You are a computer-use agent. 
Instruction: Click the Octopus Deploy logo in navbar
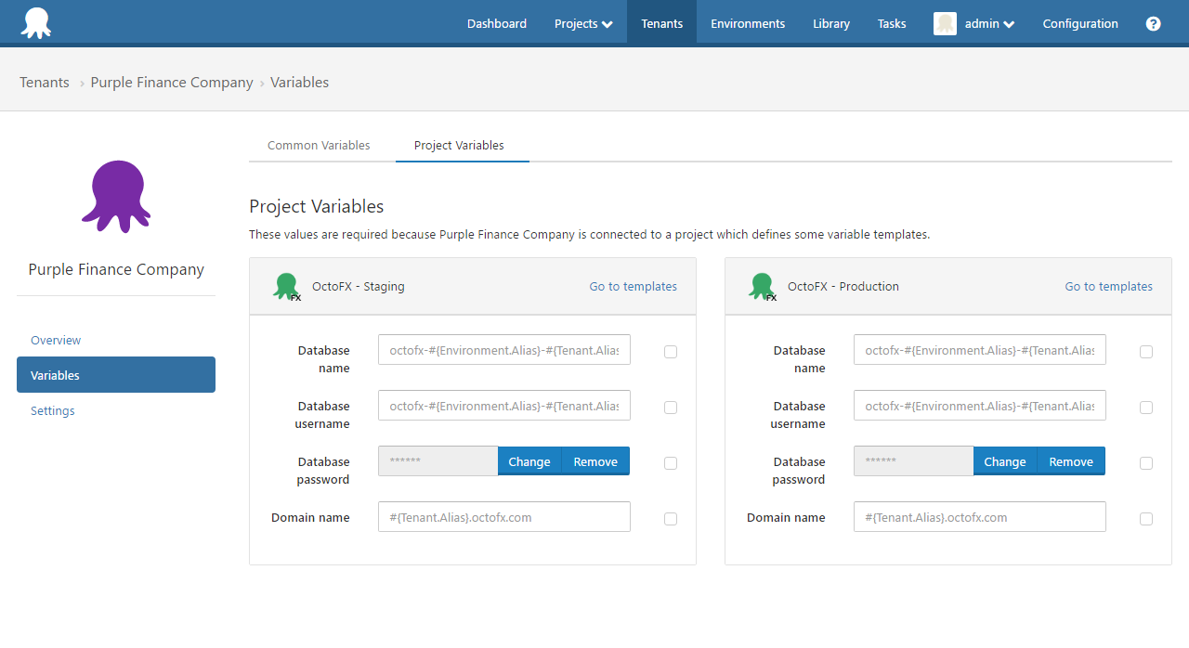(x=36, y=22)
